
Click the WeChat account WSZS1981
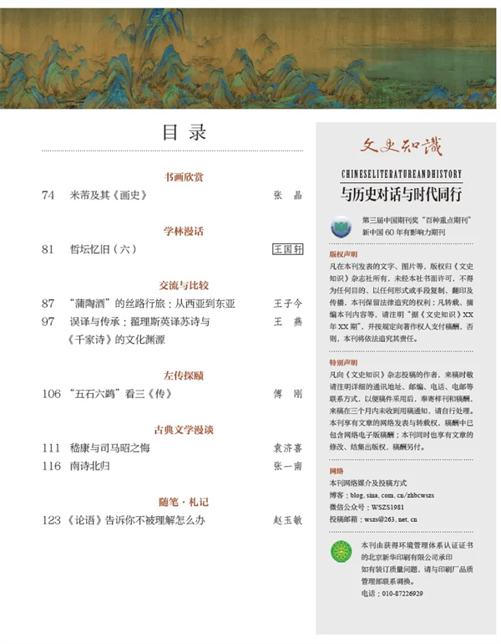coord(387,507)
